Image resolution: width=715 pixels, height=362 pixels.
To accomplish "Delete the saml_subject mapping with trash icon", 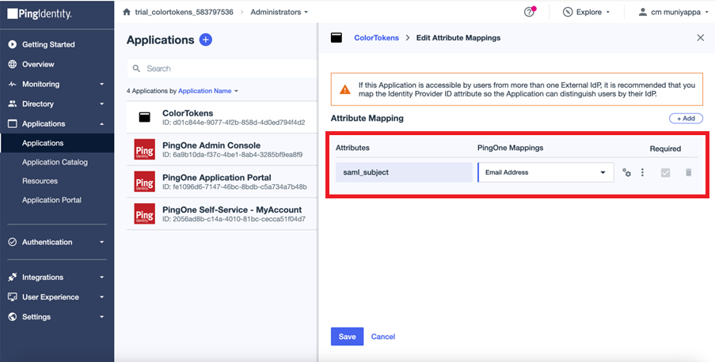I will pyautogui.click(x=688, y=172).
